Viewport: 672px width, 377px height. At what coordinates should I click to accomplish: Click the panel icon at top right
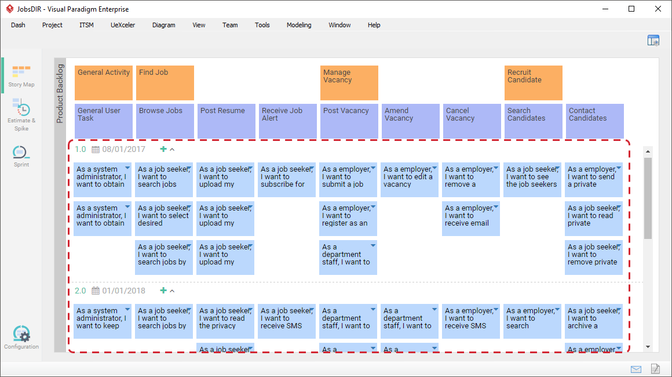pos(653,39)
